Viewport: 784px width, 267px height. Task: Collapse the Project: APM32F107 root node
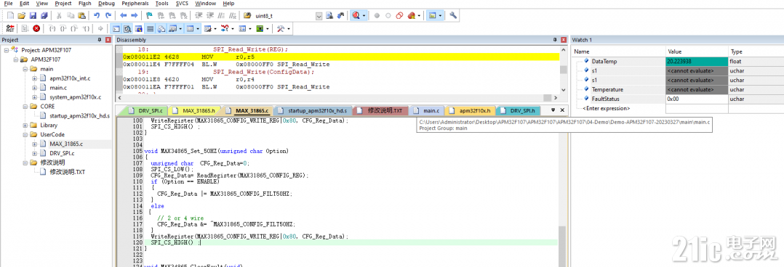pyautogui.click(x=7, y=50)
